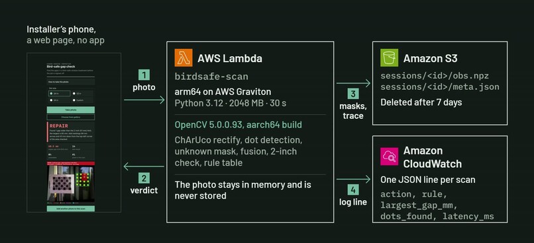Click step number 2 verdict badge
Viewport: 534px width, 243px height.
(x=144, y=178)
